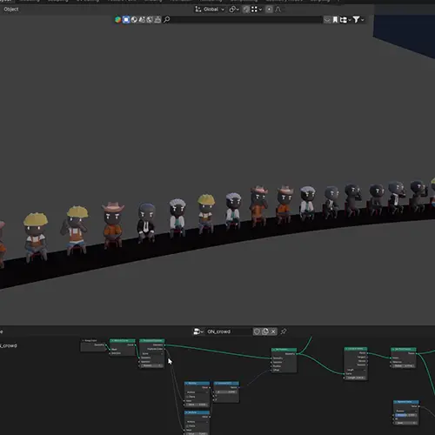The width and height of the screenshot is (435, 435).
Task: Click the bookmark icon beside filters
Action: (x=335, y=19)
